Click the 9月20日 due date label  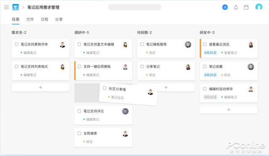210,97
